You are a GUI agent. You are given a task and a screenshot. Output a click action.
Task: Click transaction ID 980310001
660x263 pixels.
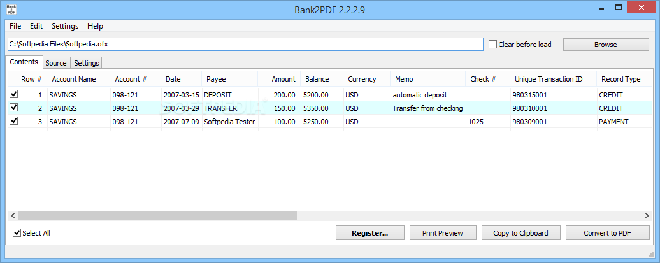coord(553,108)
